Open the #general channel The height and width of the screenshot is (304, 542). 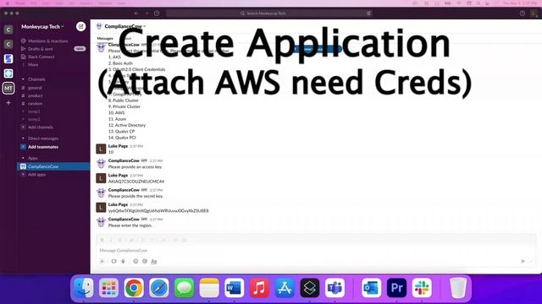[35, 88]
